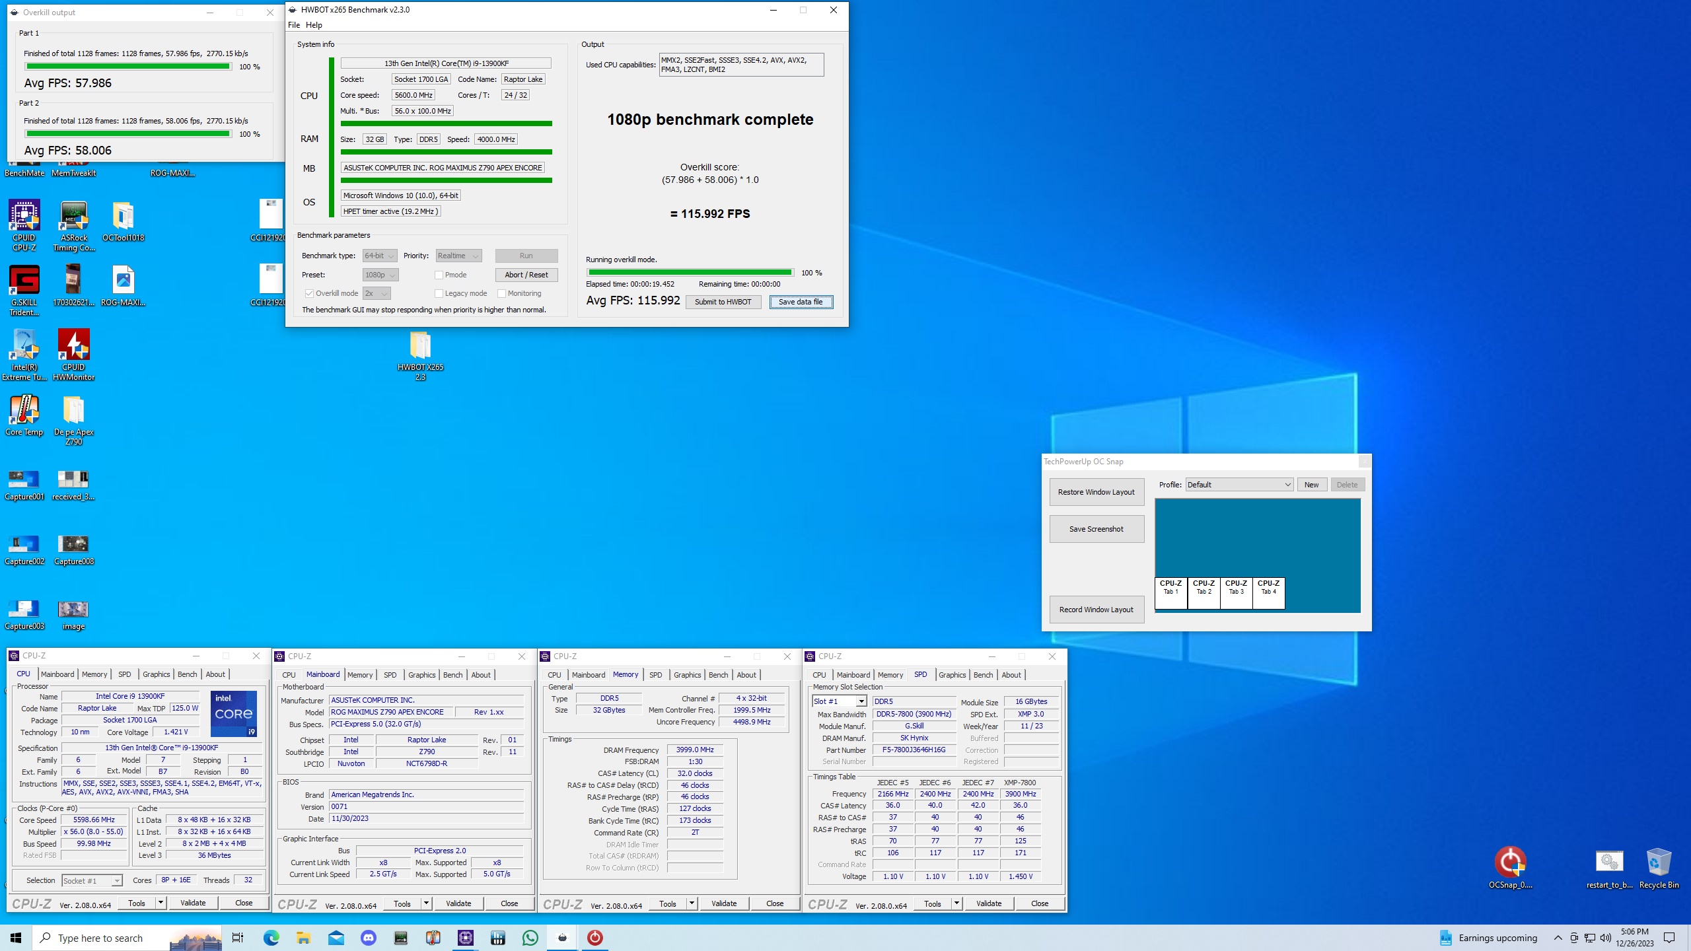Click Save Screenshot in OC Snap
Screen dimensions: 1691x951
click(x=1097, y=529)
